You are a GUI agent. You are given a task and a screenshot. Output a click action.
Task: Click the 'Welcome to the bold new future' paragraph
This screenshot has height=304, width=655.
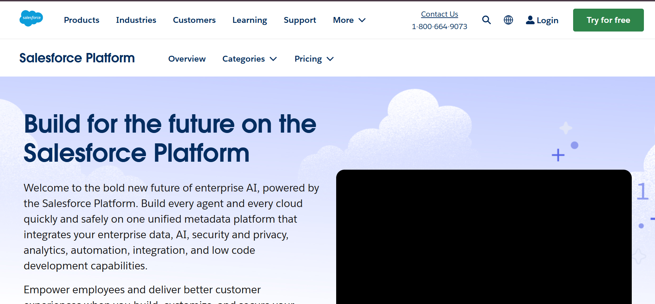tap(171, 227)
